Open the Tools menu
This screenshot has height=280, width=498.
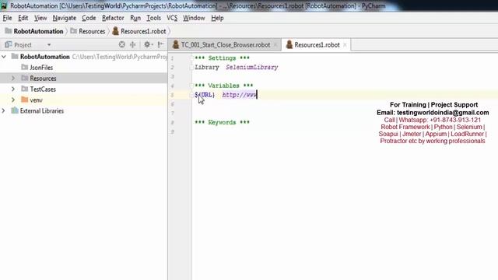pos(153,18)
